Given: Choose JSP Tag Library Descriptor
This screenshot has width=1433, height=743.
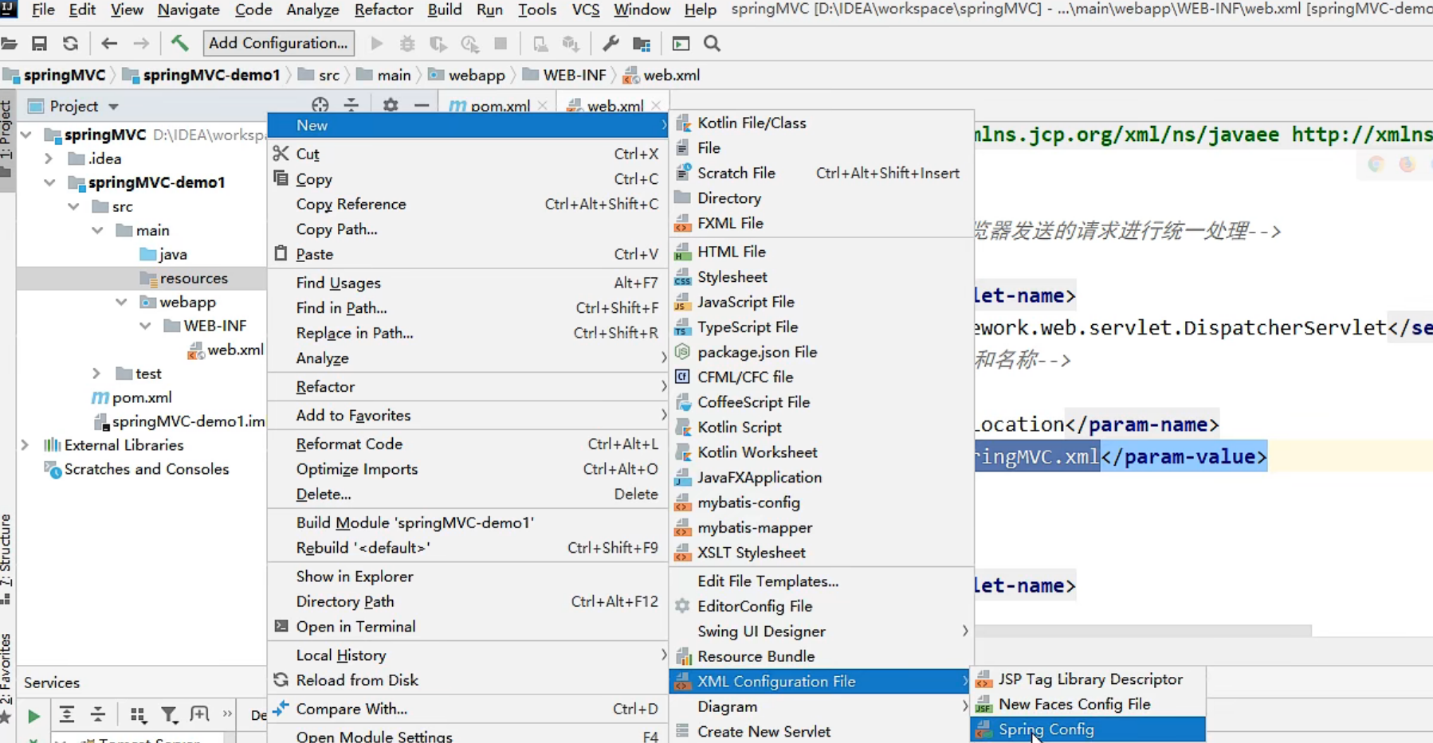Looking at the screenshot, I should pyautogui.click(x=1087, y=679).
